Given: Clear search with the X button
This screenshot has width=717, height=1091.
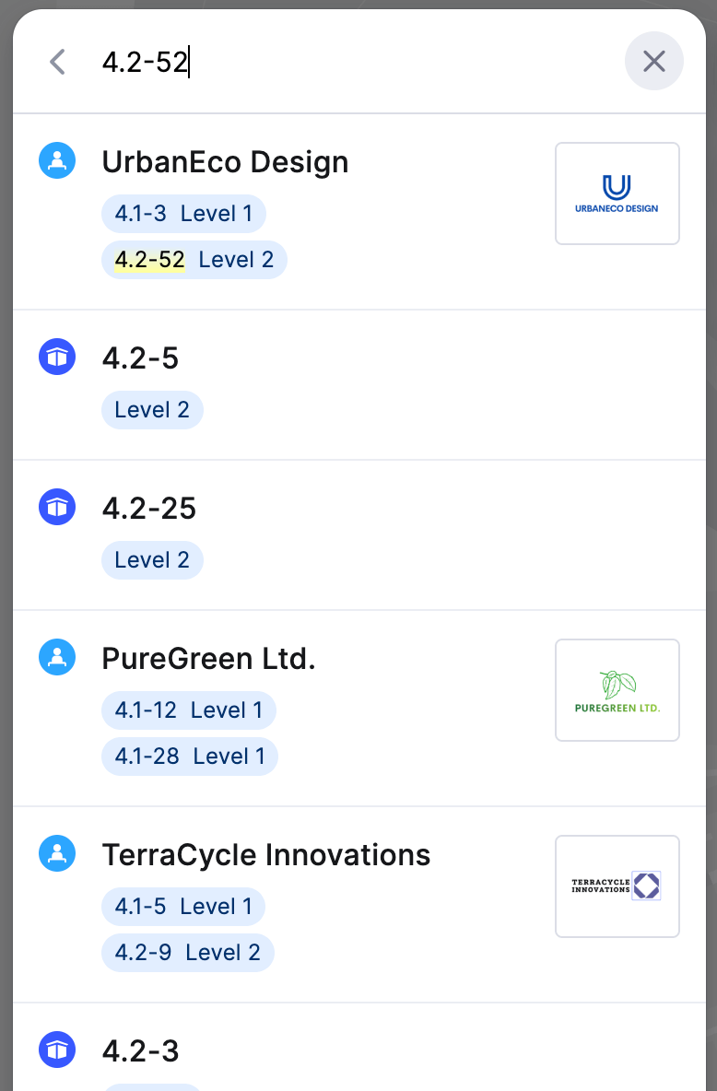Looking at the screenshot, I should point(653,61).
